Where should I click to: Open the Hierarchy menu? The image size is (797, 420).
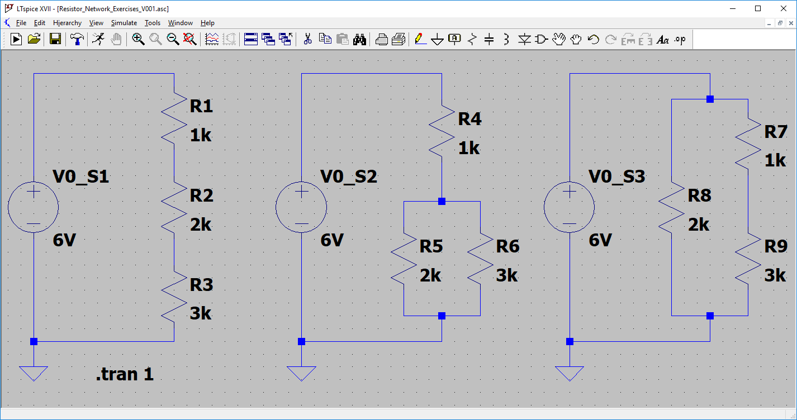point(67,23)
